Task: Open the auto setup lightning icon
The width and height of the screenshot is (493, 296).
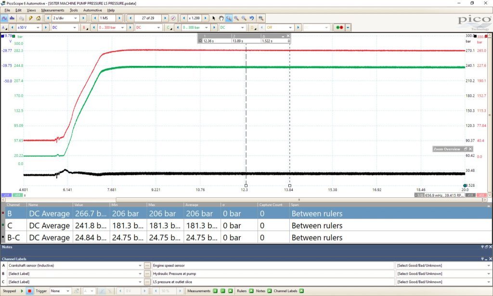Action: coord(31,18)
